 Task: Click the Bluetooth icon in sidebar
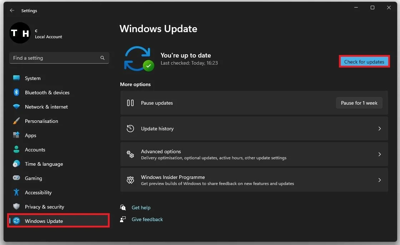click(16, 92)
